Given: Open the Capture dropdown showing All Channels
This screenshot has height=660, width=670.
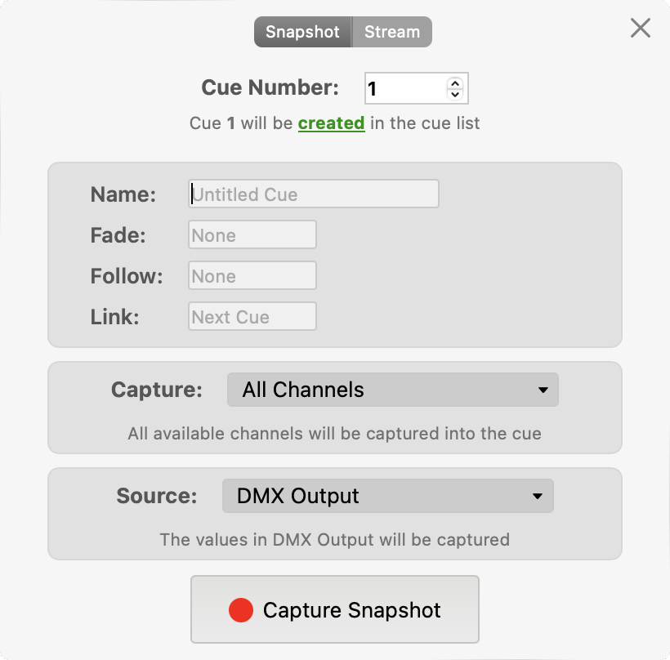Looking at the screenshot, I should pyautogui.click(x=392, y=390).
